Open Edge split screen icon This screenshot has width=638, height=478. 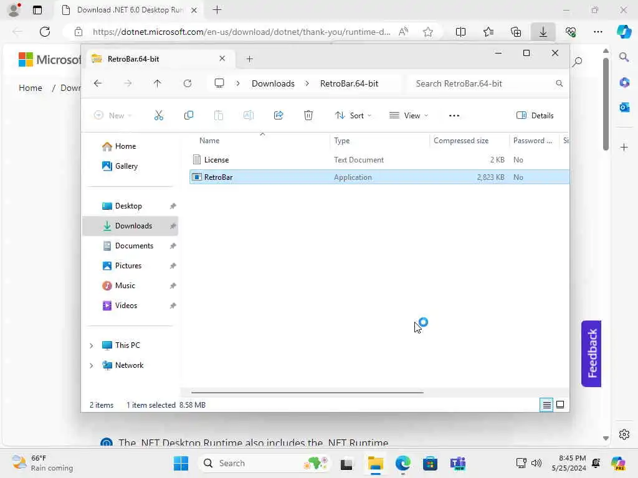click(460, 32)
